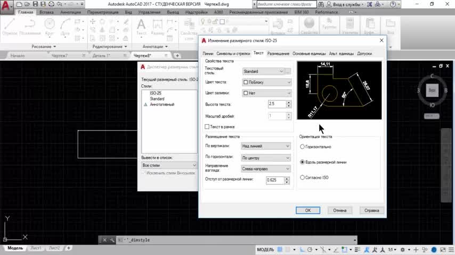Click the ViewCube top face in viewport
455x255 pixels.
click(x=432, y=90)
